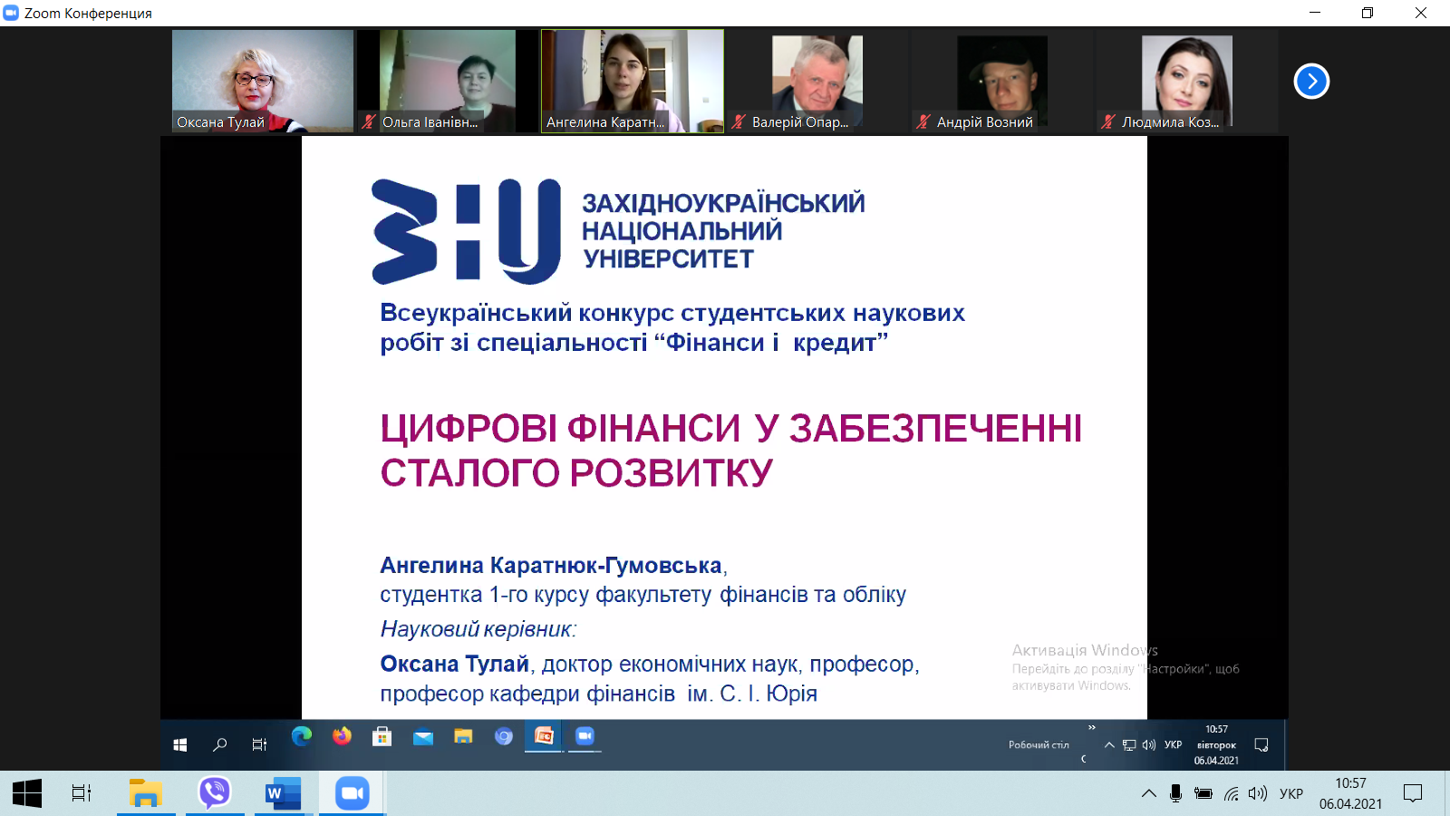1450x816 pixels.
Task: Click name Ангелина Каратнюк-Гумовська on slide
Action: tap(551, 565)
